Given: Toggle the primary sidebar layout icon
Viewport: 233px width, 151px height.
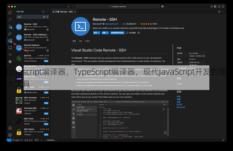Looking at the screenshot, I should (216, 6).
